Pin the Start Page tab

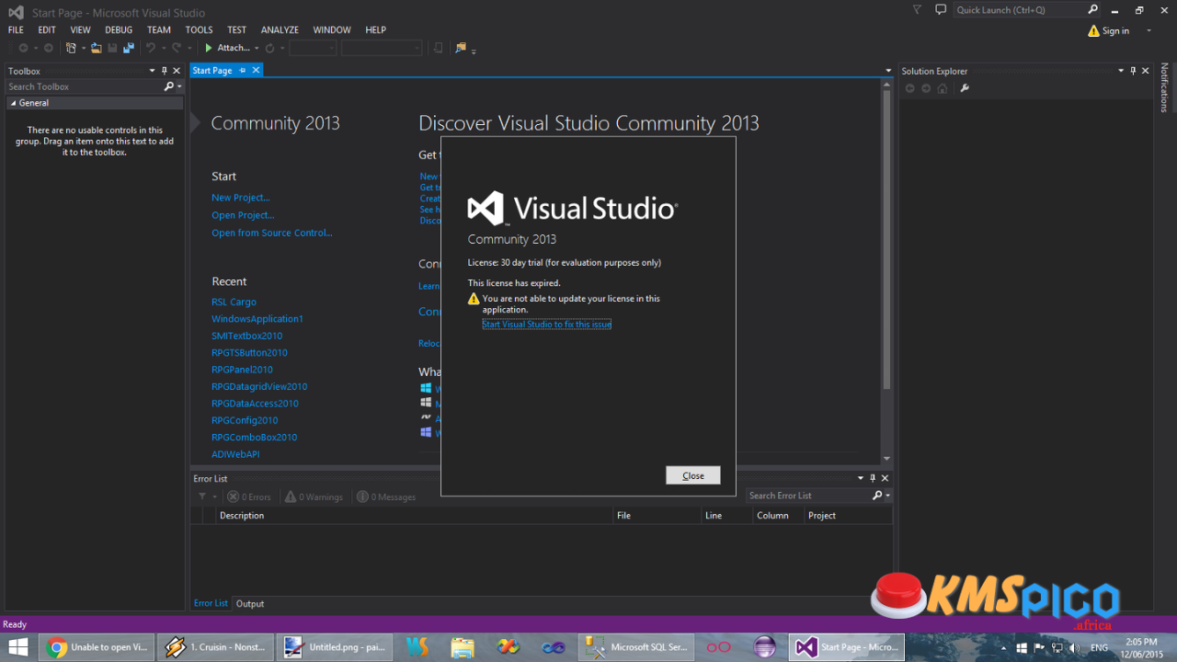coord(242,70)
